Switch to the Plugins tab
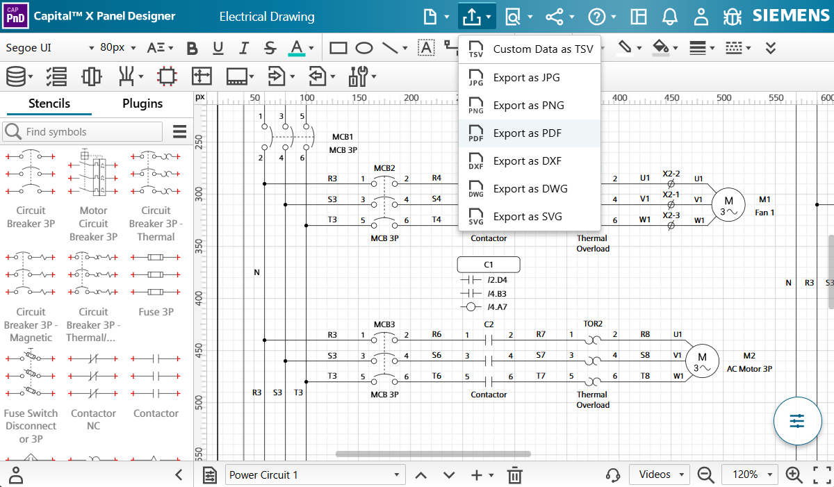The width and height of the screenshot is (834, 487). [x=142, y=104]
